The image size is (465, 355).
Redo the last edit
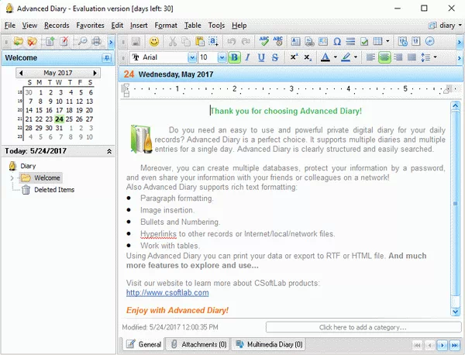246,42
